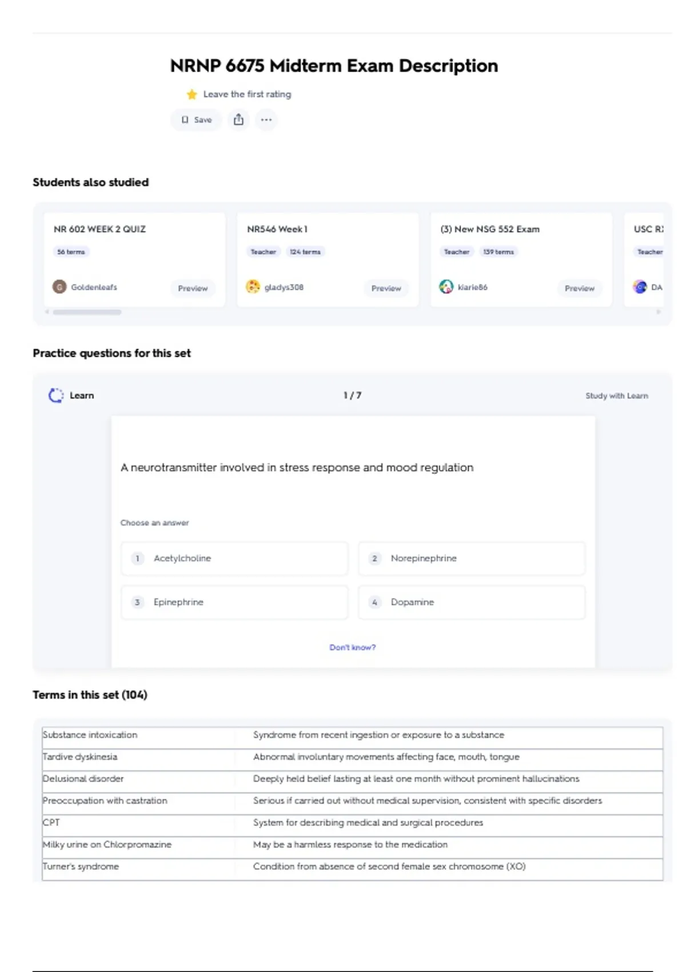The height and width of the screenshot is (972, 686).
Task: Open the (3) New NSG 552 Exam card
Action: pos(489,229)
